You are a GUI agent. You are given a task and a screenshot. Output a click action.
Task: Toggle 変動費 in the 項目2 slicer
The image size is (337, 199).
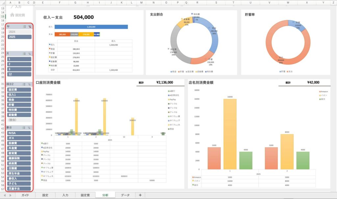point(19,115)
